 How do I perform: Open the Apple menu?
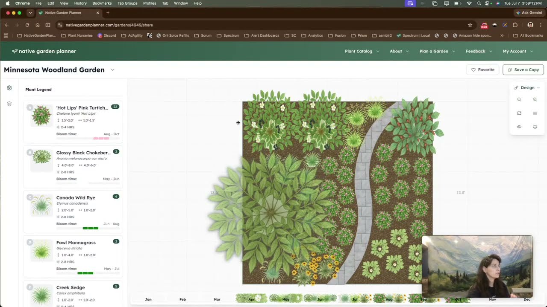(x=7, y=3)
